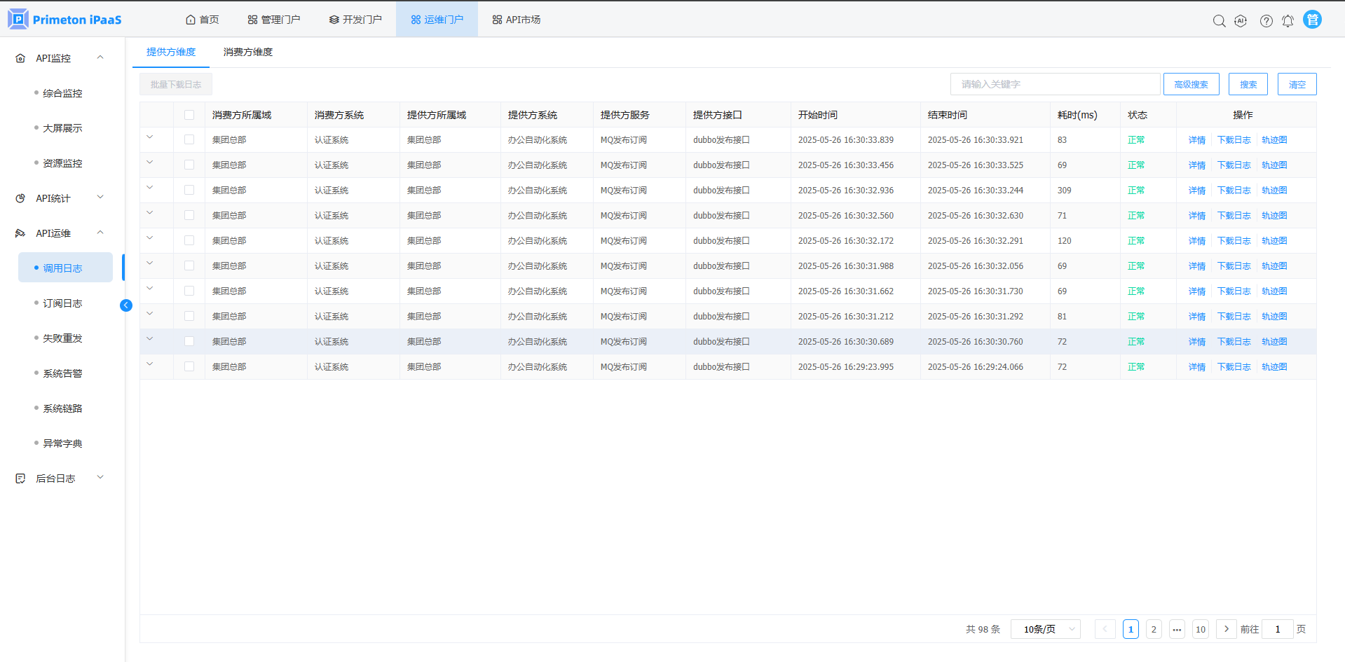Click 下载日志 link in the first row
This screenshot has height=662, width=1345.
(x=1234, y=140)
